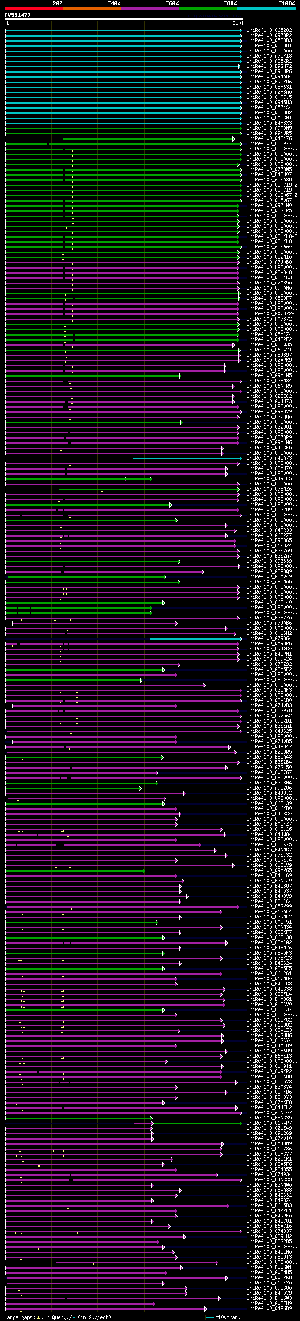Open hit UniRef100_A7QY18
The height and width of the screenshot is (1321, 300).
click(x=269, y=56)
